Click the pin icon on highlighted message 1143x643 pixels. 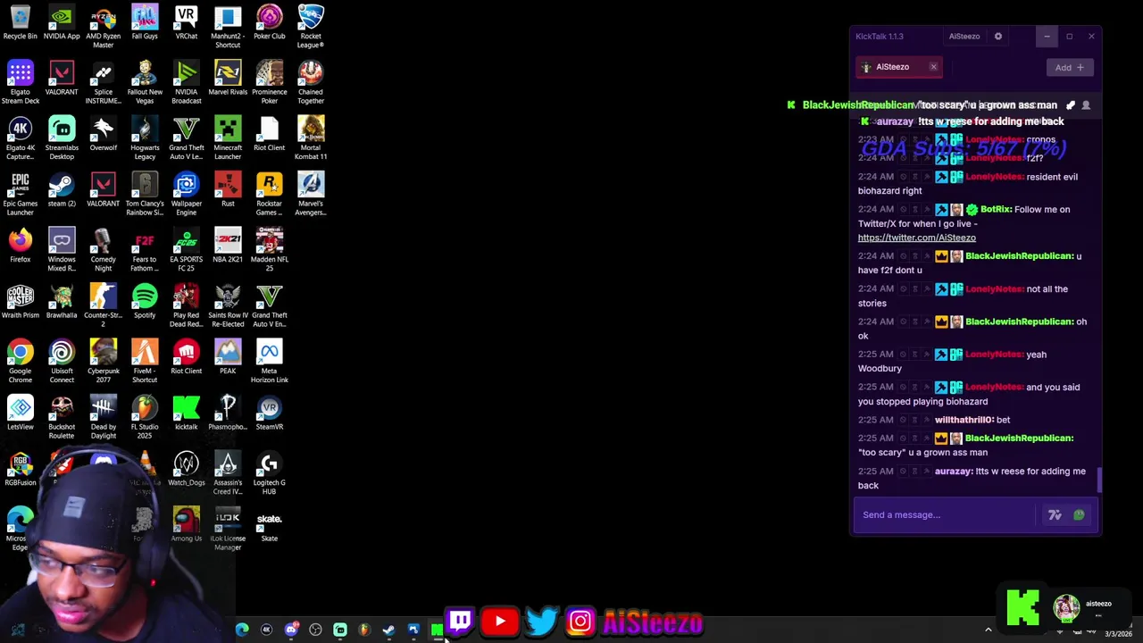point(1071,105)
